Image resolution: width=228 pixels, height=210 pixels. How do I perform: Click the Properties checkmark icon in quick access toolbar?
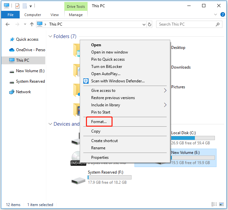pos(17,6)
